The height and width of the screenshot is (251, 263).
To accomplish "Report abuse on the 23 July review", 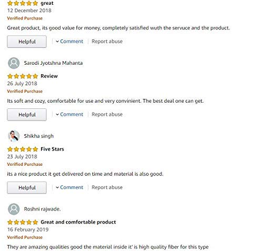I will click(x=107, y=187).
